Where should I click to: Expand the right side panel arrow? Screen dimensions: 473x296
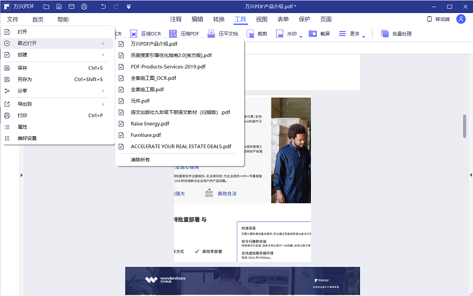(x=471, y=175)
